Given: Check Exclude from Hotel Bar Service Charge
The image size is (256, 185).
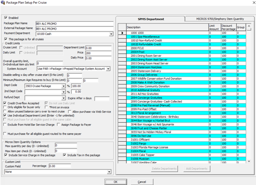Looking at the screenshot, I should 5,124.
